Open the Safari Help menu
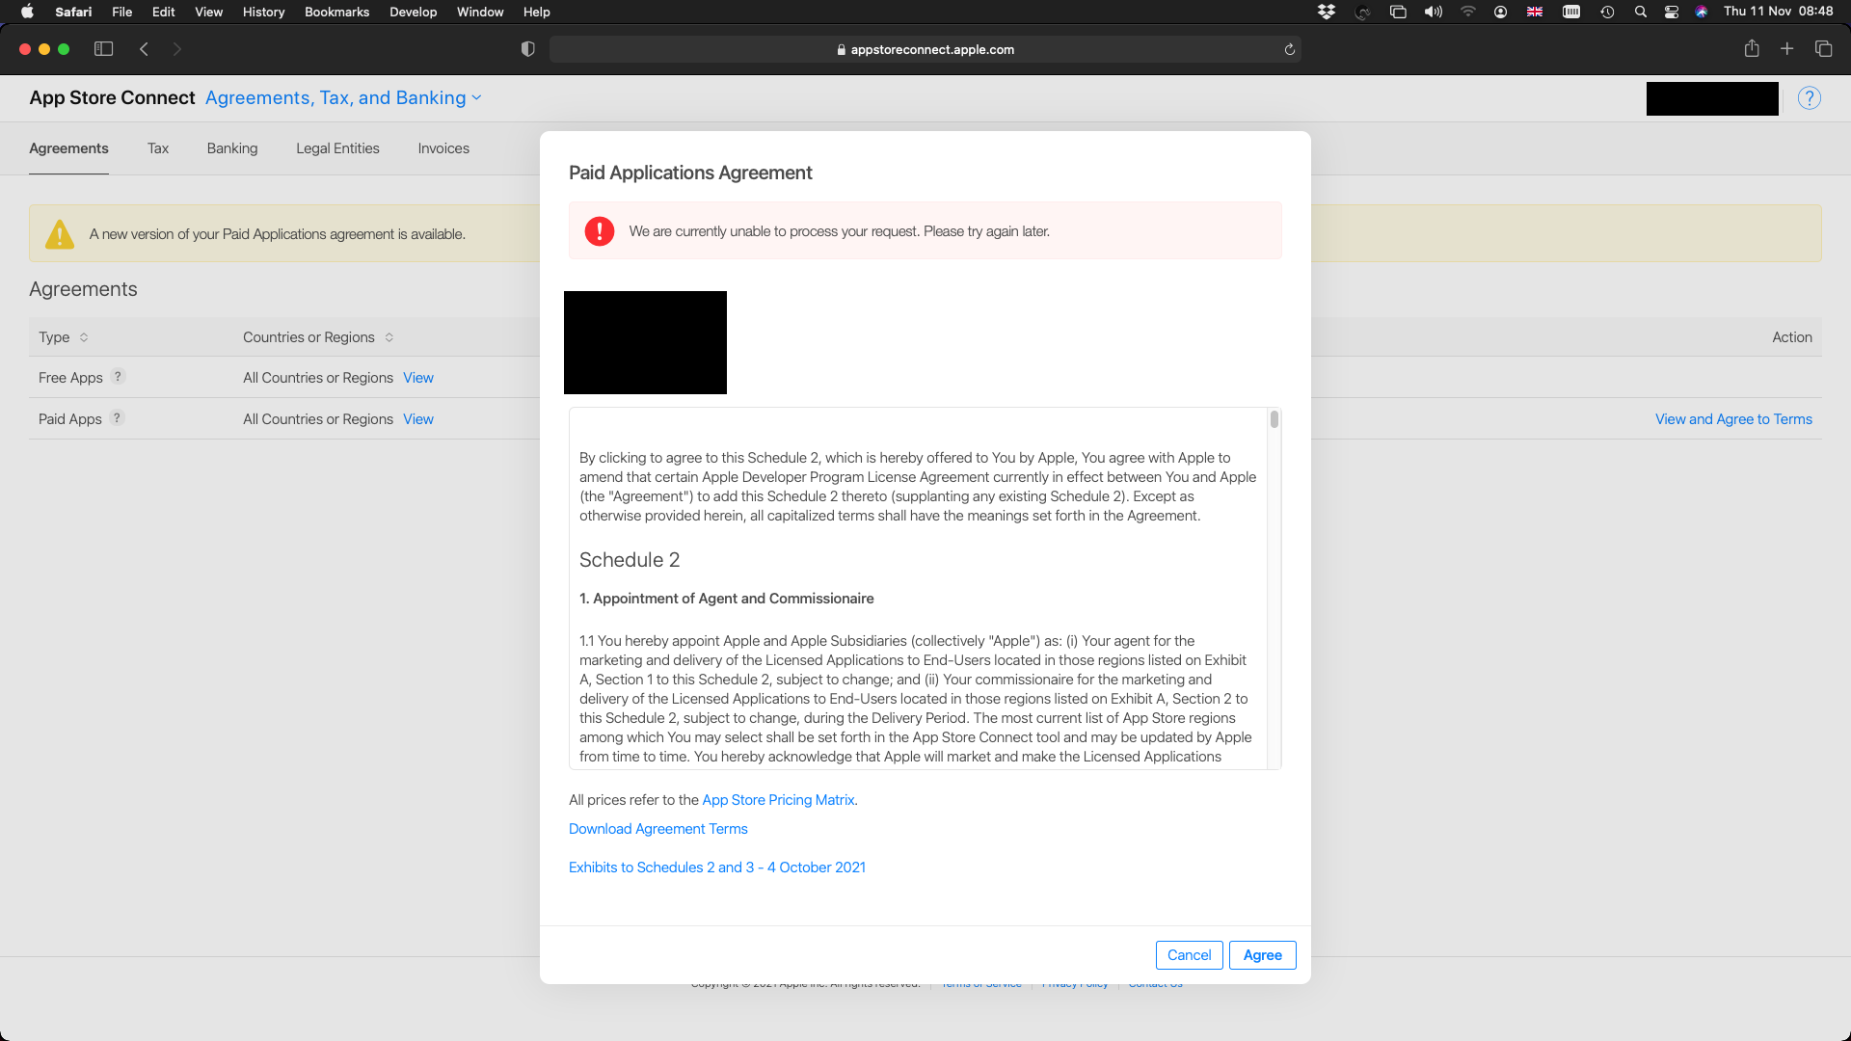This screenshot has width=1851, height=1041. 536,12
